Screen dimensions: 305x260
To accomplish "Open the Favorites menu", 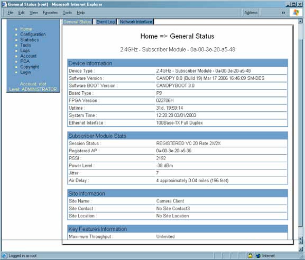I will pos(50,13).
